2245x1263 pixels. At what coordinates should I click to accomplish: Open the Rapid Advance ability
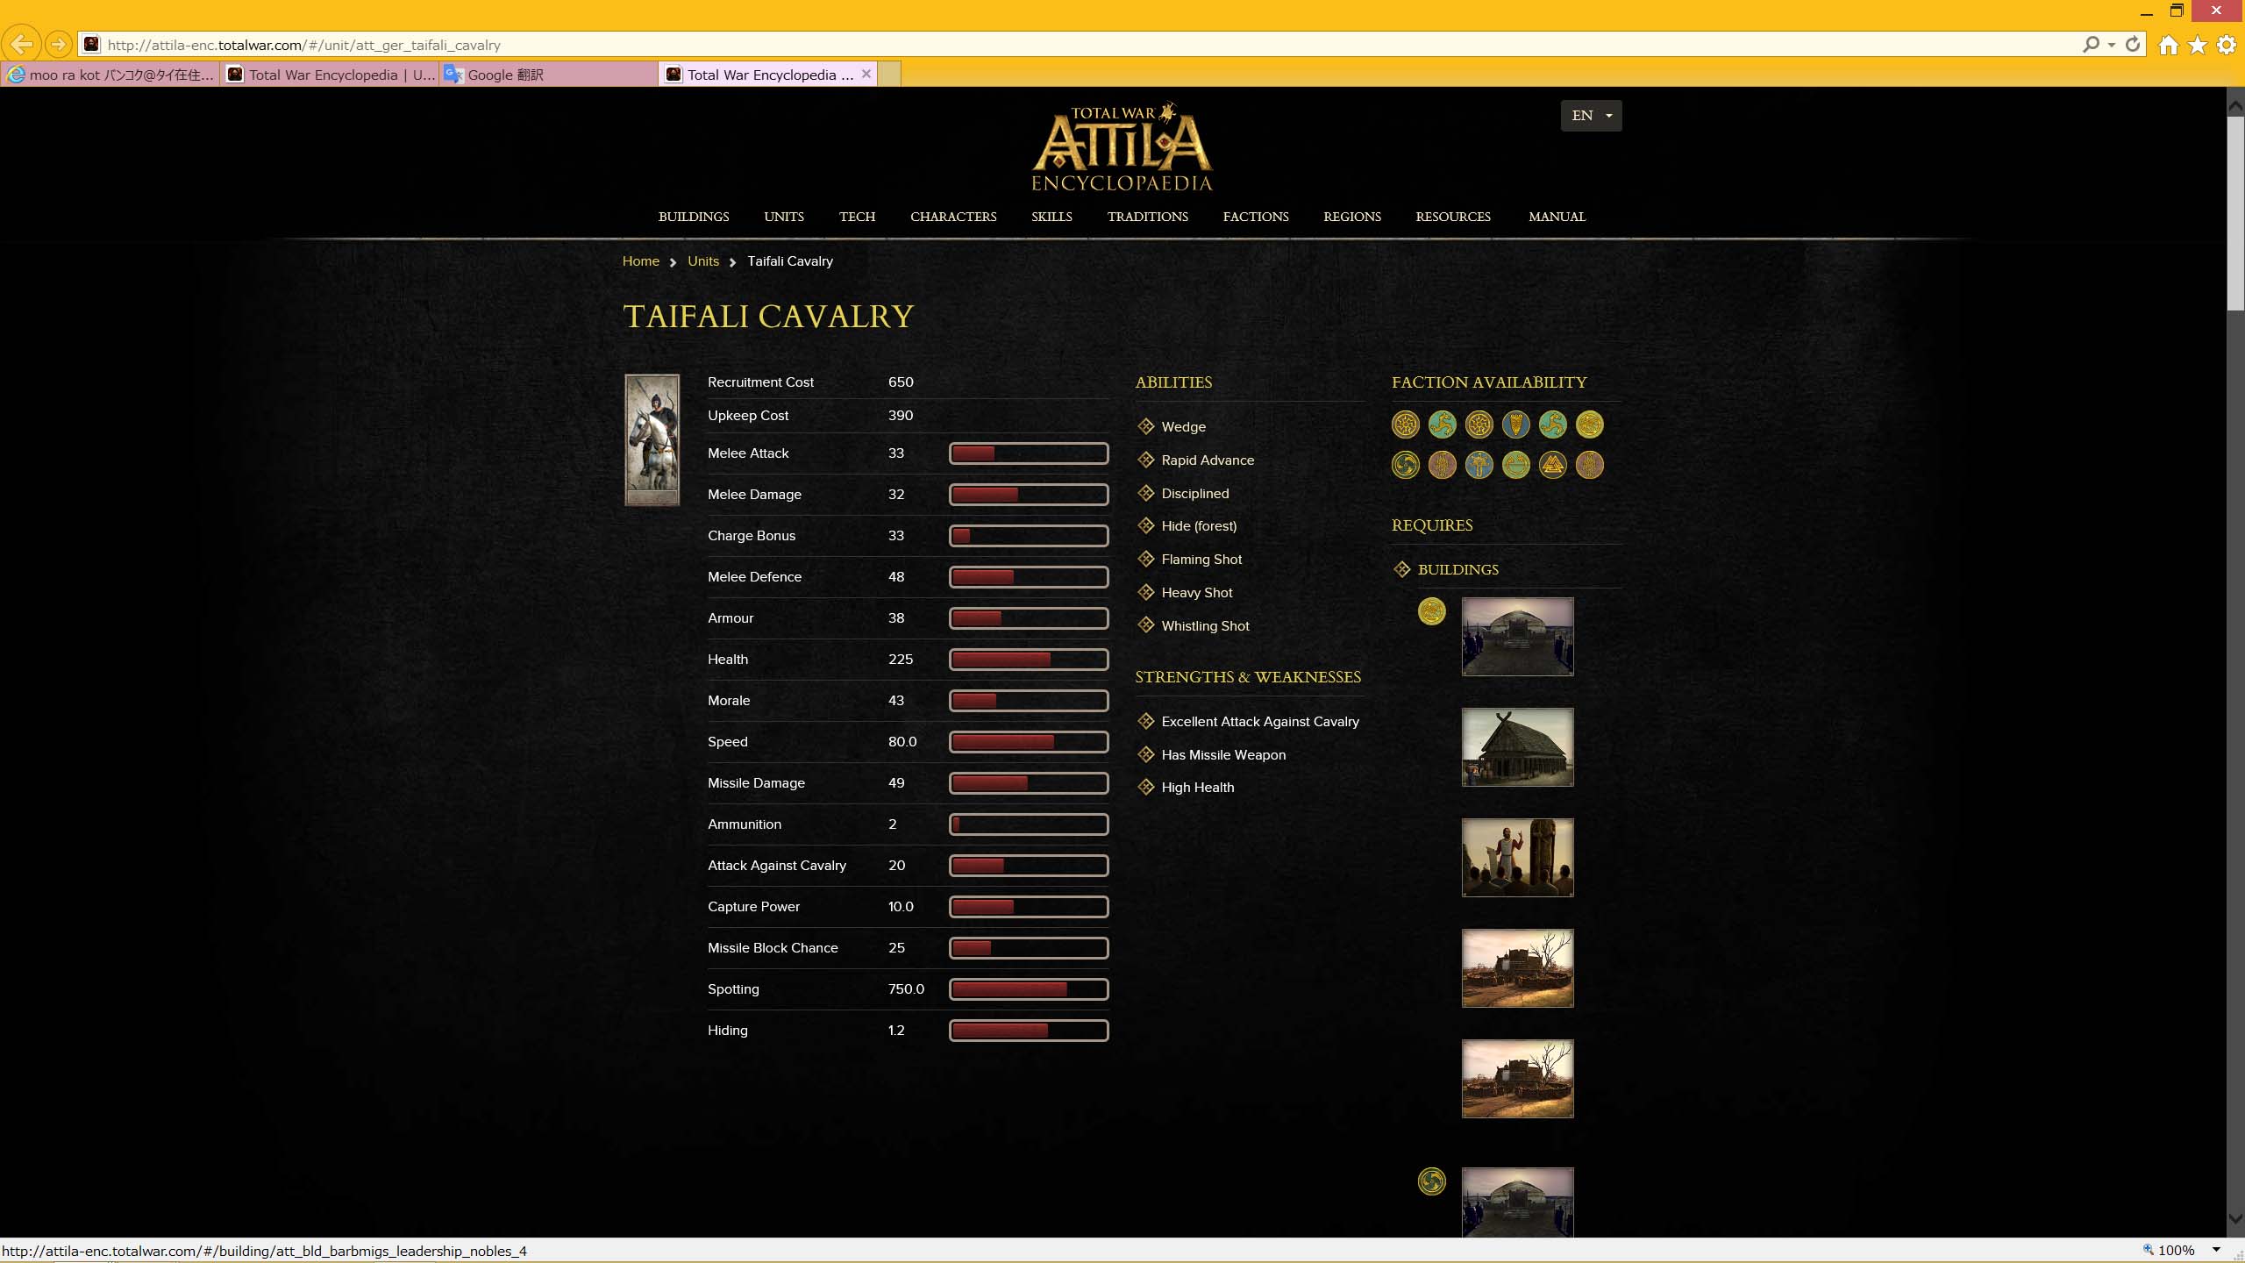(x=1208, y=460)
